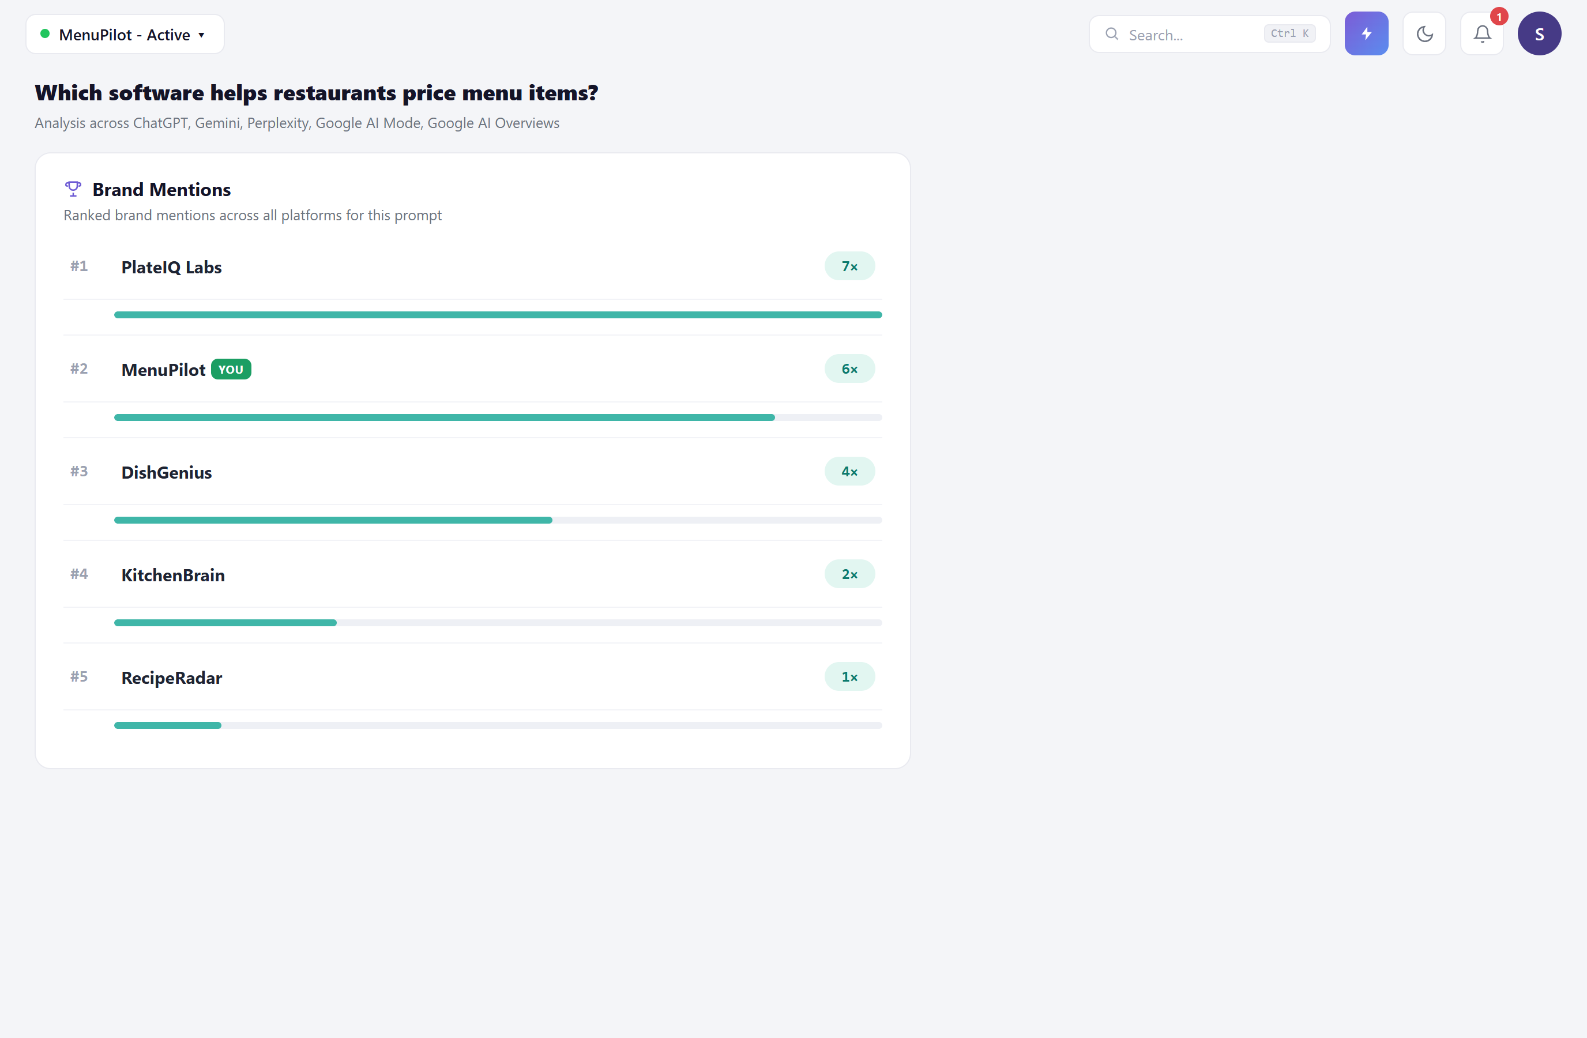Viewport: 1587px width, 1038px height.
Task: Click the YOU badge next to MenuPilot
Action: click(231, 369)
